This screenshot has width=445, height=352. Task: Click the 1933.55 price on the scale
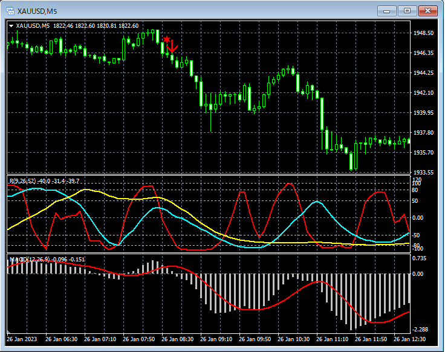424,173
